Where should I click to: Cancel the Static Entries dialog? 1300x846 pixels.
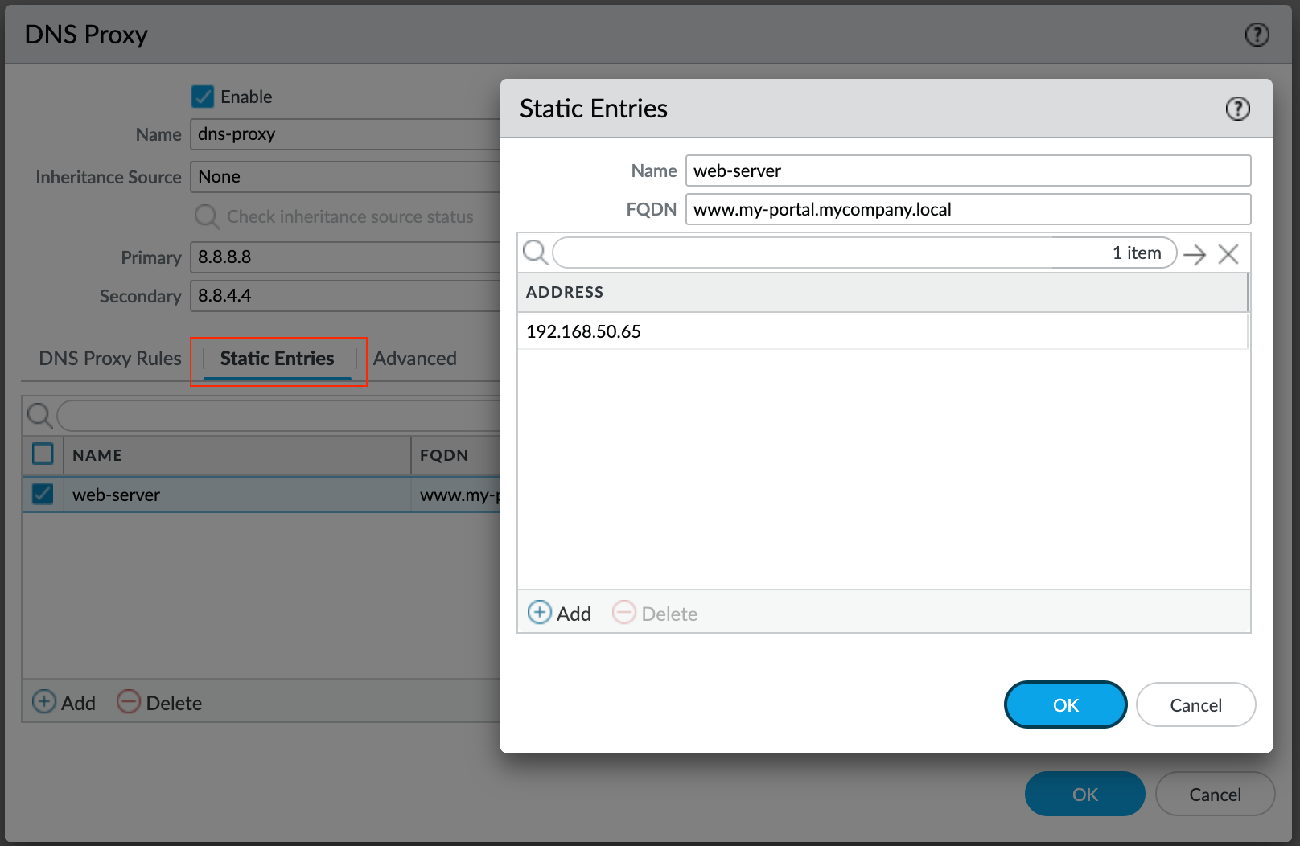click(x=1195, y=704)
